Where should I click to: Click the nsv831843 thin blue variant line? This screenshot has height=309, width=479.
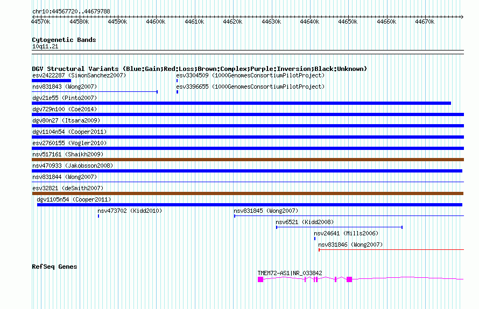(x=95, y=91)
